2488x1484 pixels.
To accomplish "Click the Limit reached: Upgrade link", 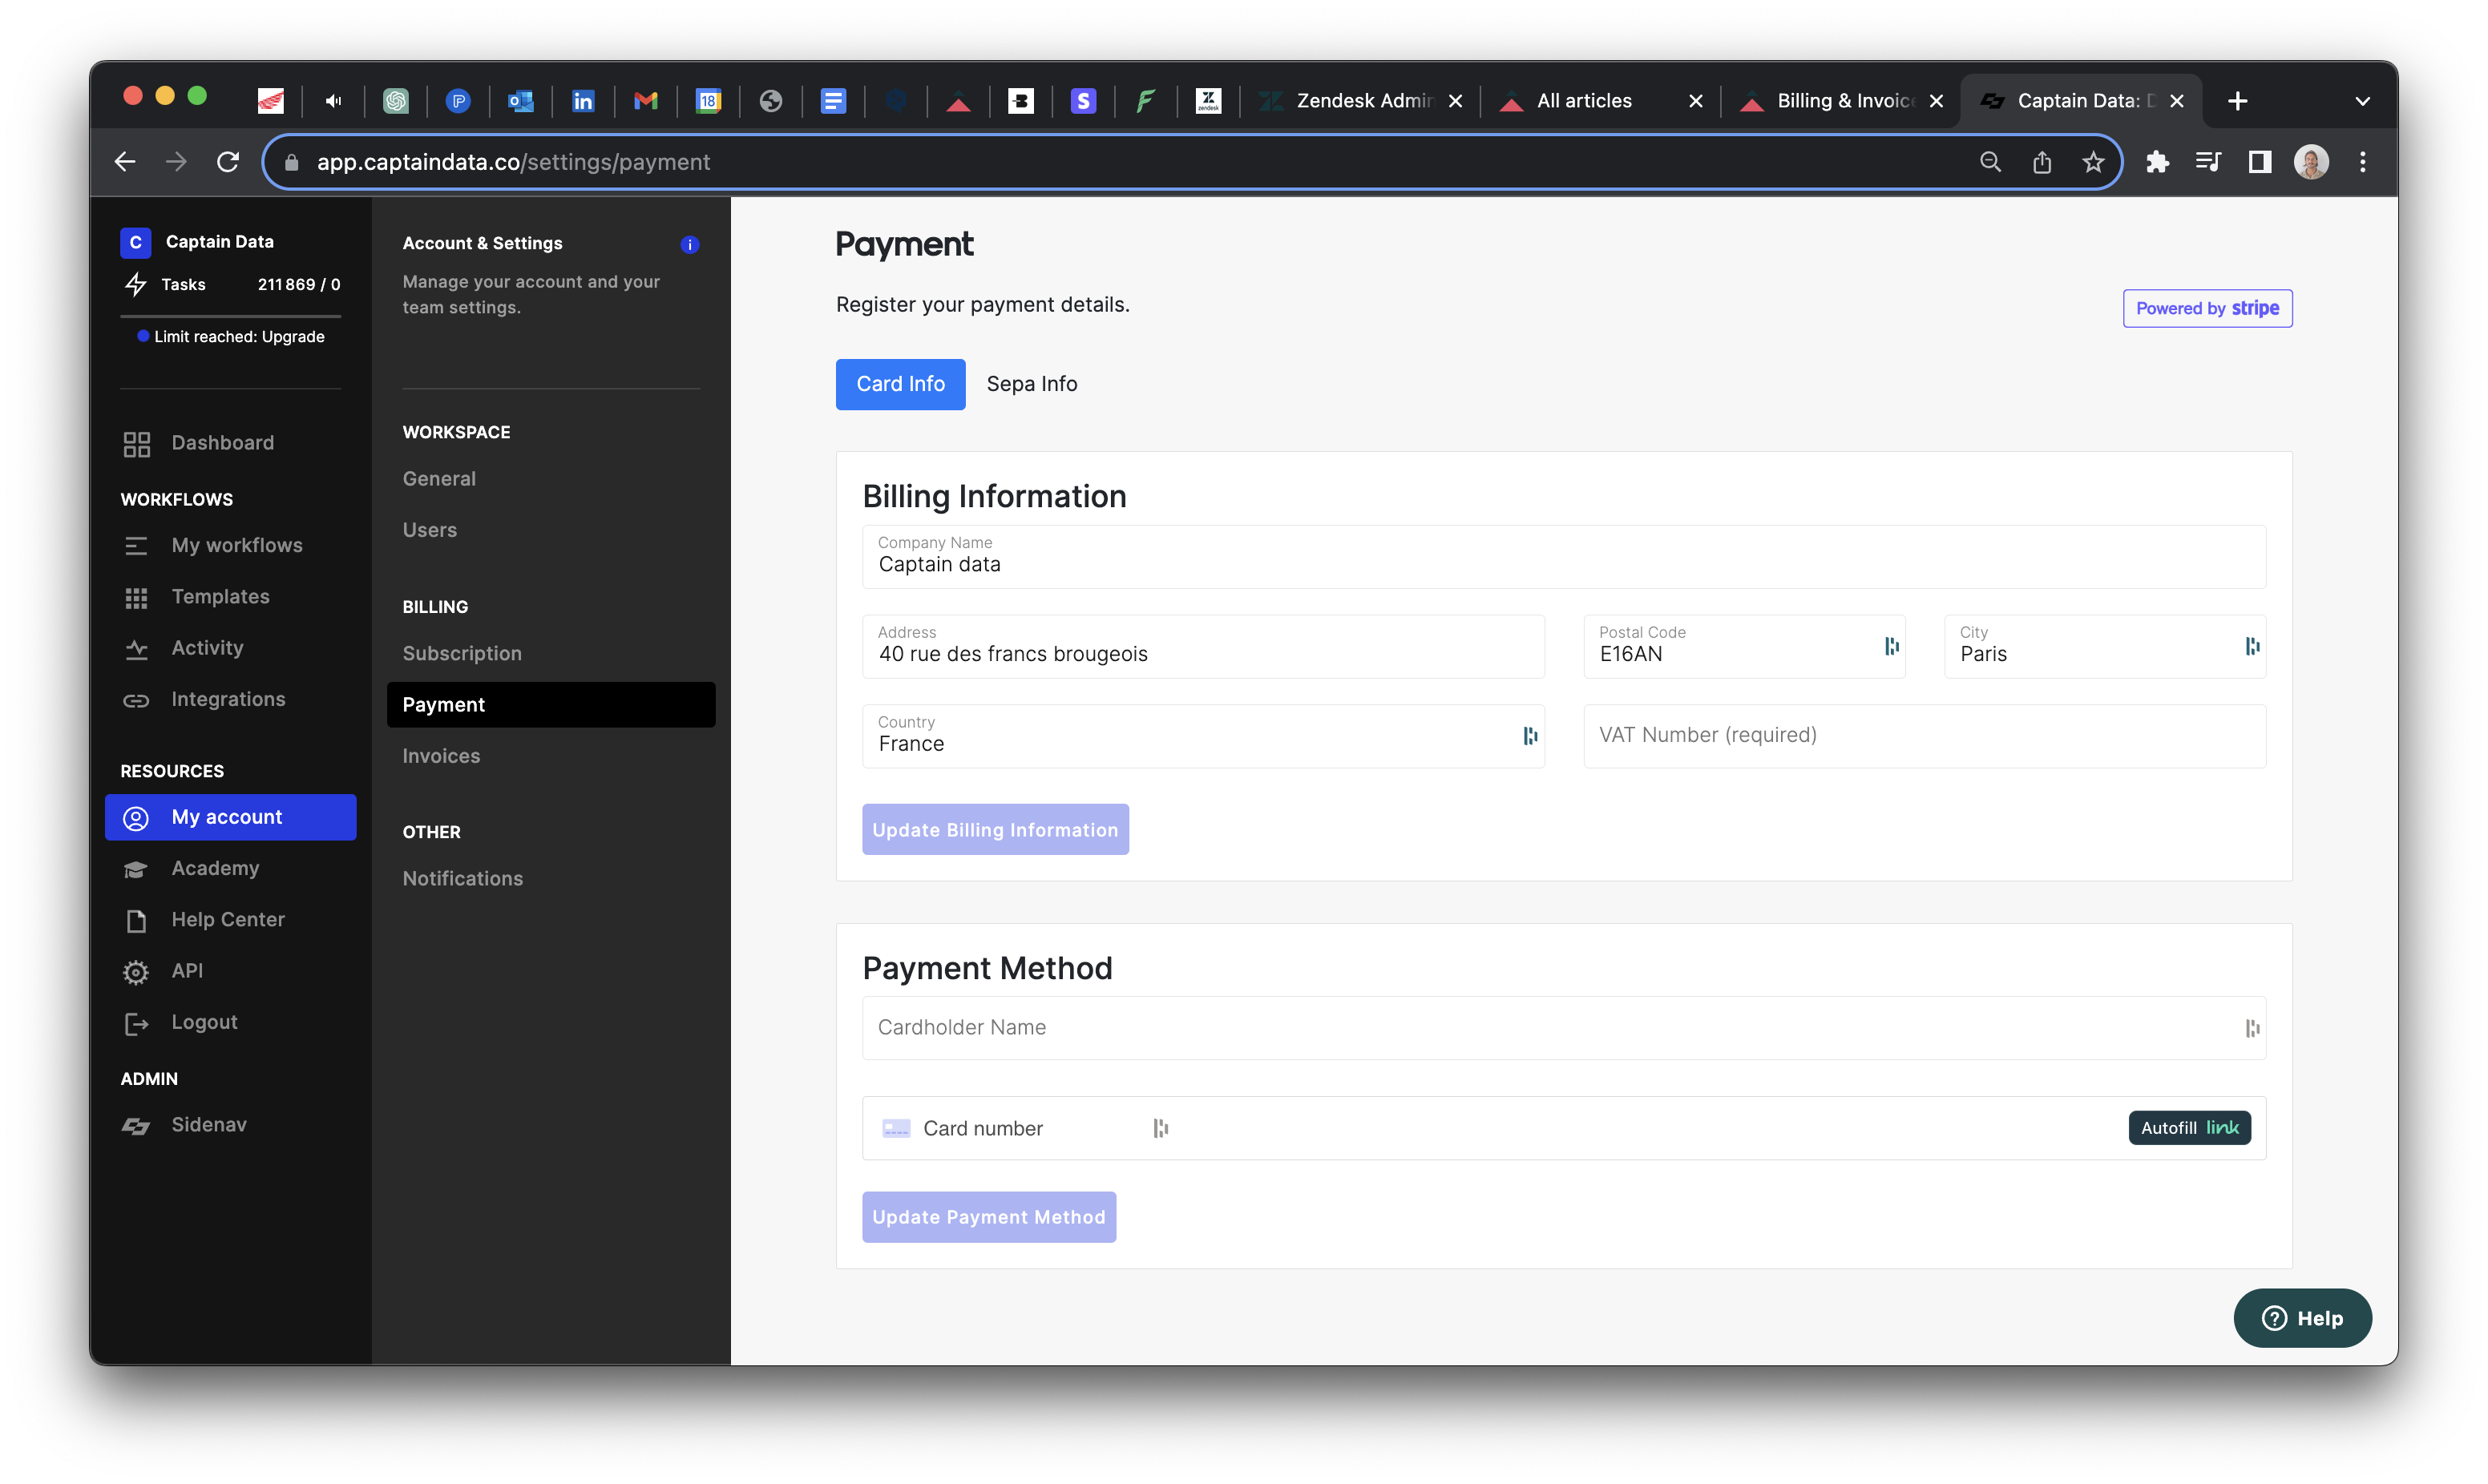I will (239, 337).
